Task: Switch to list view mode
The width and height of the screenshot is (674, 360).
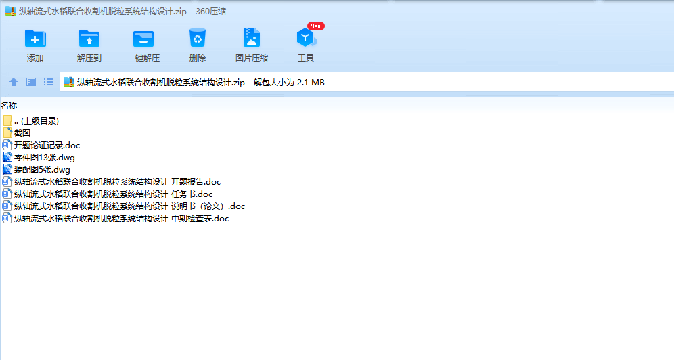Action: pyautogui.click(x=49, y=82)
